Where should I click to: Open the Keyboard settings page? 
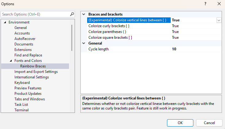[22, 83]
